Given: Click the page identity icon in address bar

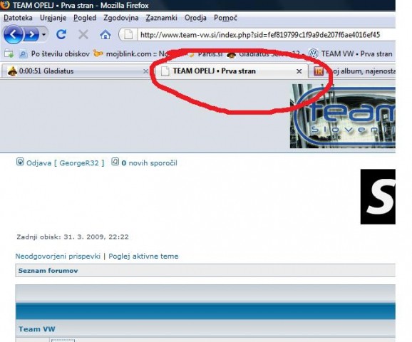Looking at the screenshot, I should pos(128,35).
